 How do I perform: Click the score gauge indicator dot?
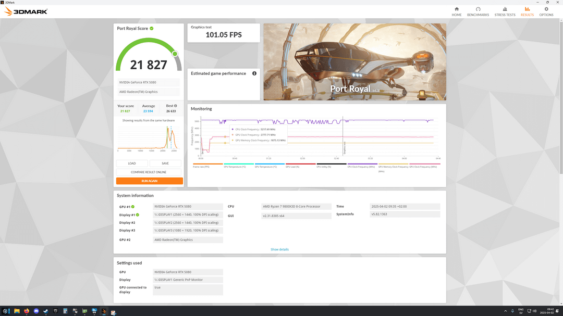pyautogui.click(x=175, y=54)
